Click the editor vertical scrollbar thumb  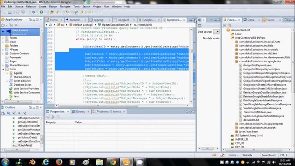tap(191, 51)
